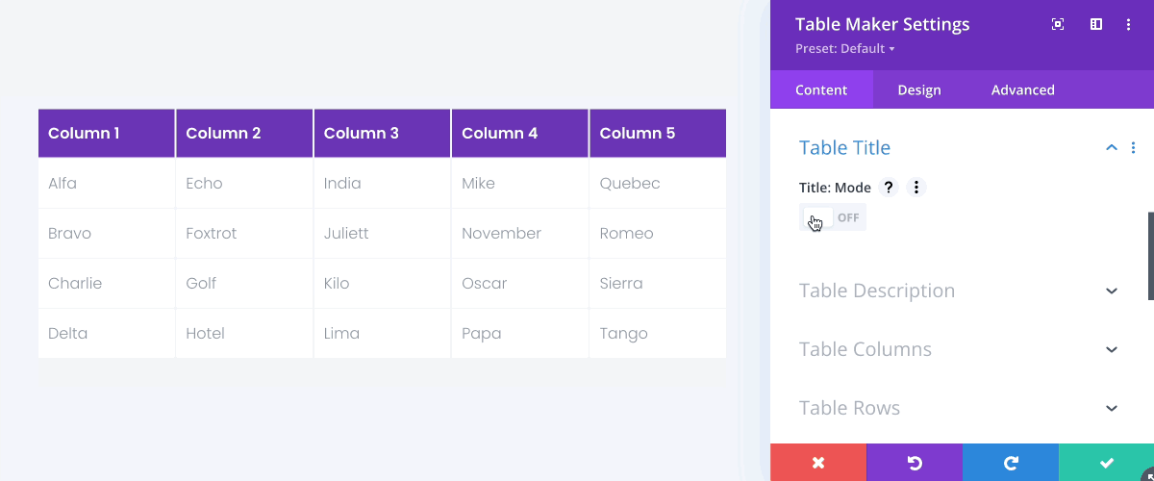
Task: Click the green checkmark save button
Action: (x=1106, y=463)
